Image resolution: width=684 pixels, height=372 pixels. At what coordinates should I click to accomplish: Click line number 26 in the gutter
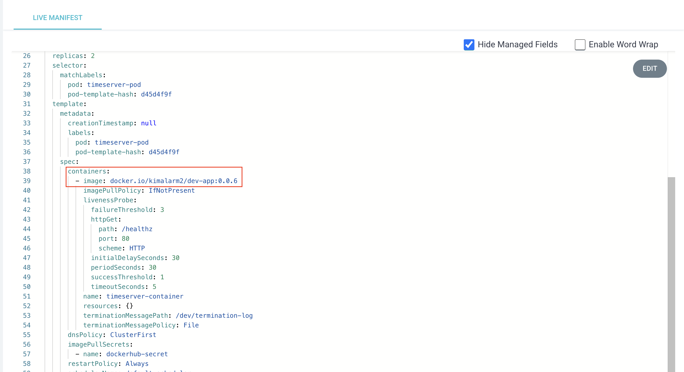tap(27, 56)
